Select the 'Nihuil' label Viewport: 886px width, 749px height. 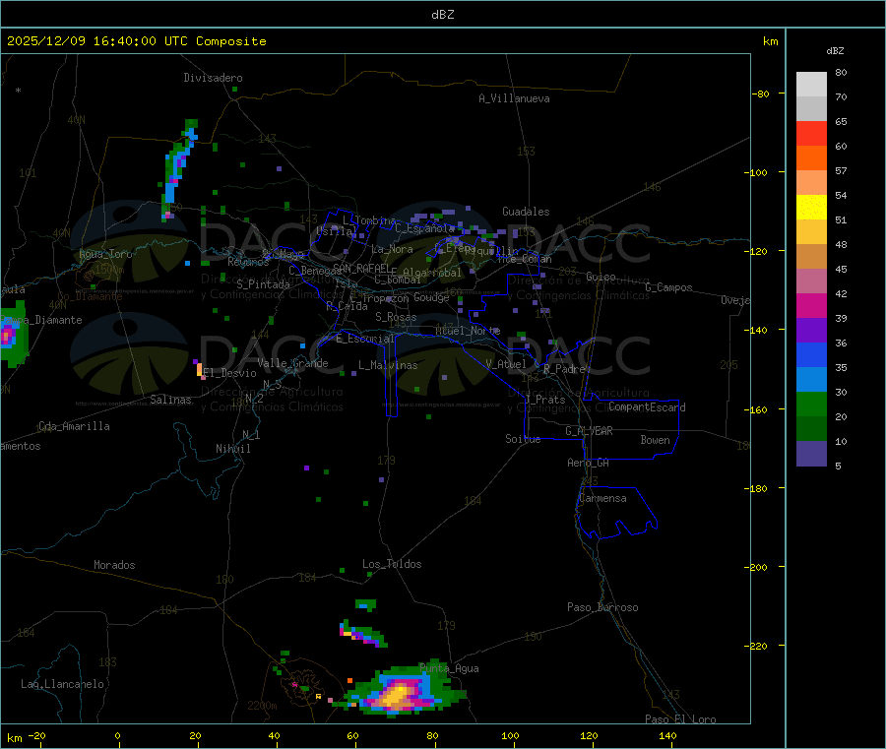coord(233,449)
